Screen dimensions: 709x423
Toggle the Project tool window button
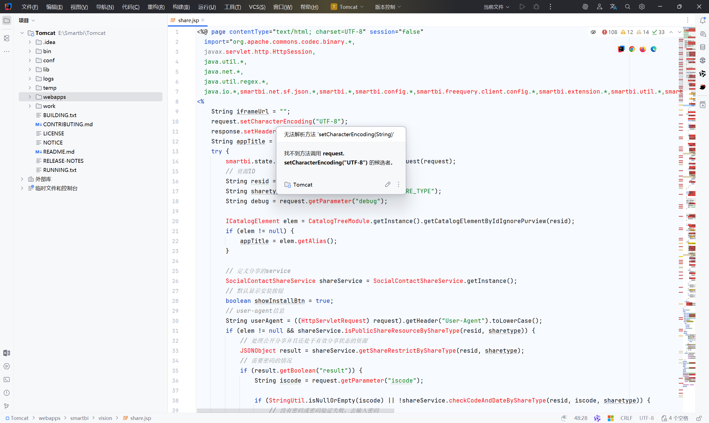7,20
